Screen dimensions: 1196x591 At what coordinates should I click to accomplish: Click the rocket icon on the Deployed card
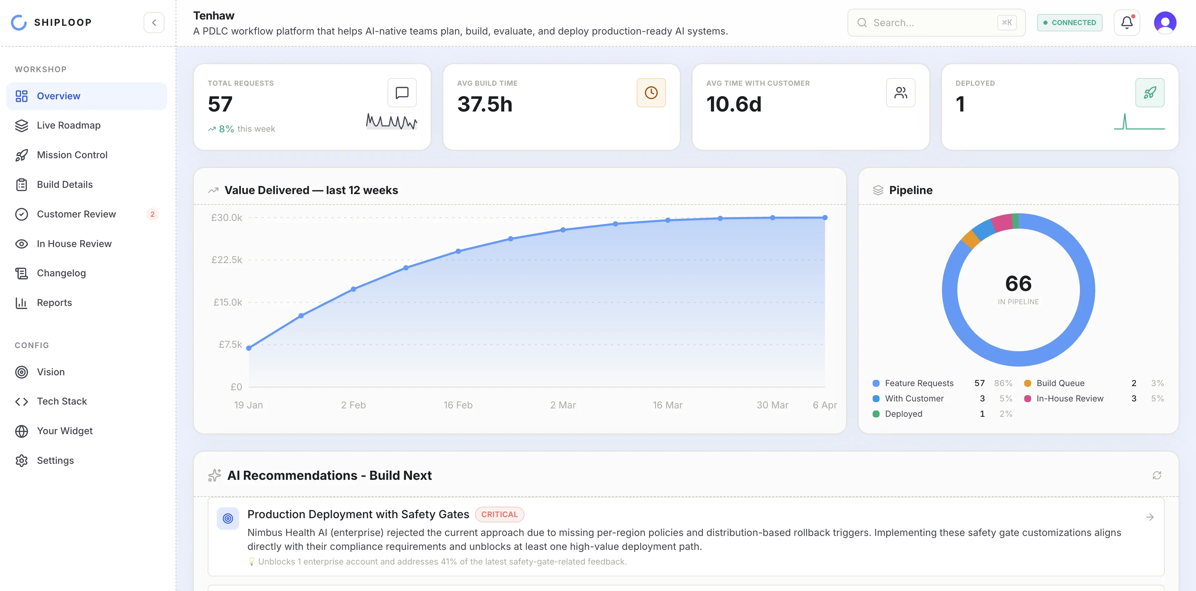tap(1150, 92)
